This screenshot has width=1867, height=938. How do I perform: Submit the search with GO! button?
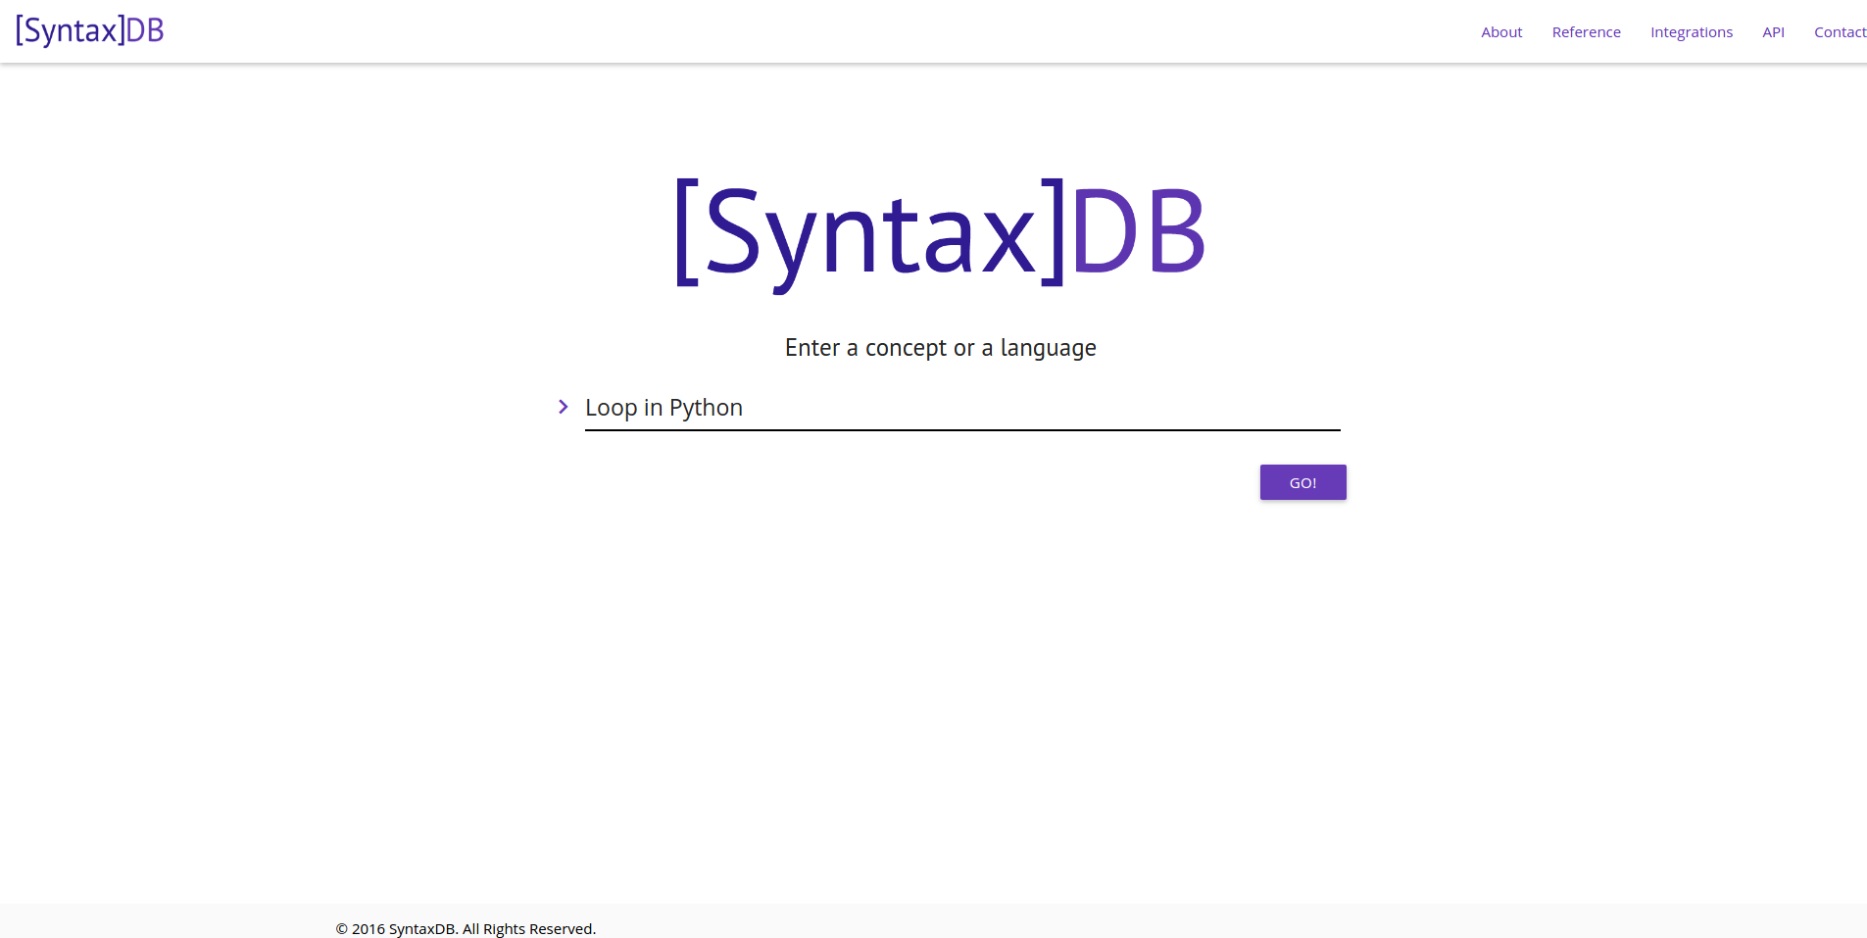1302,482
